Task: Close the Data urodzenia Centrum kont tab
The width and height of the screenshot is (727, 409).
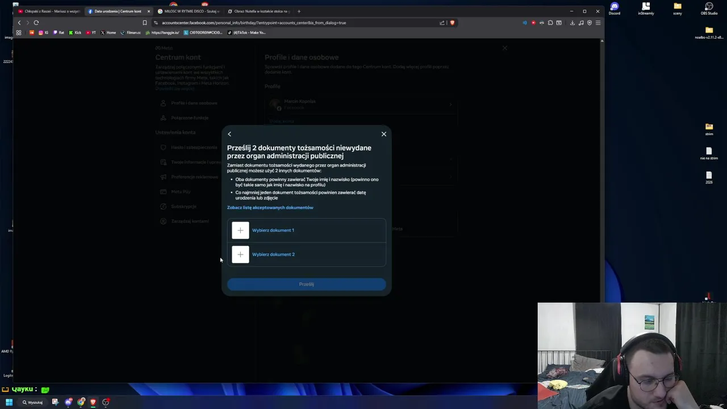Action: tap(149, 11)
